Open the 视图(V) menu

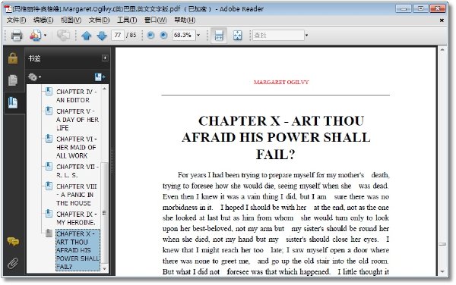coord(71,20)
